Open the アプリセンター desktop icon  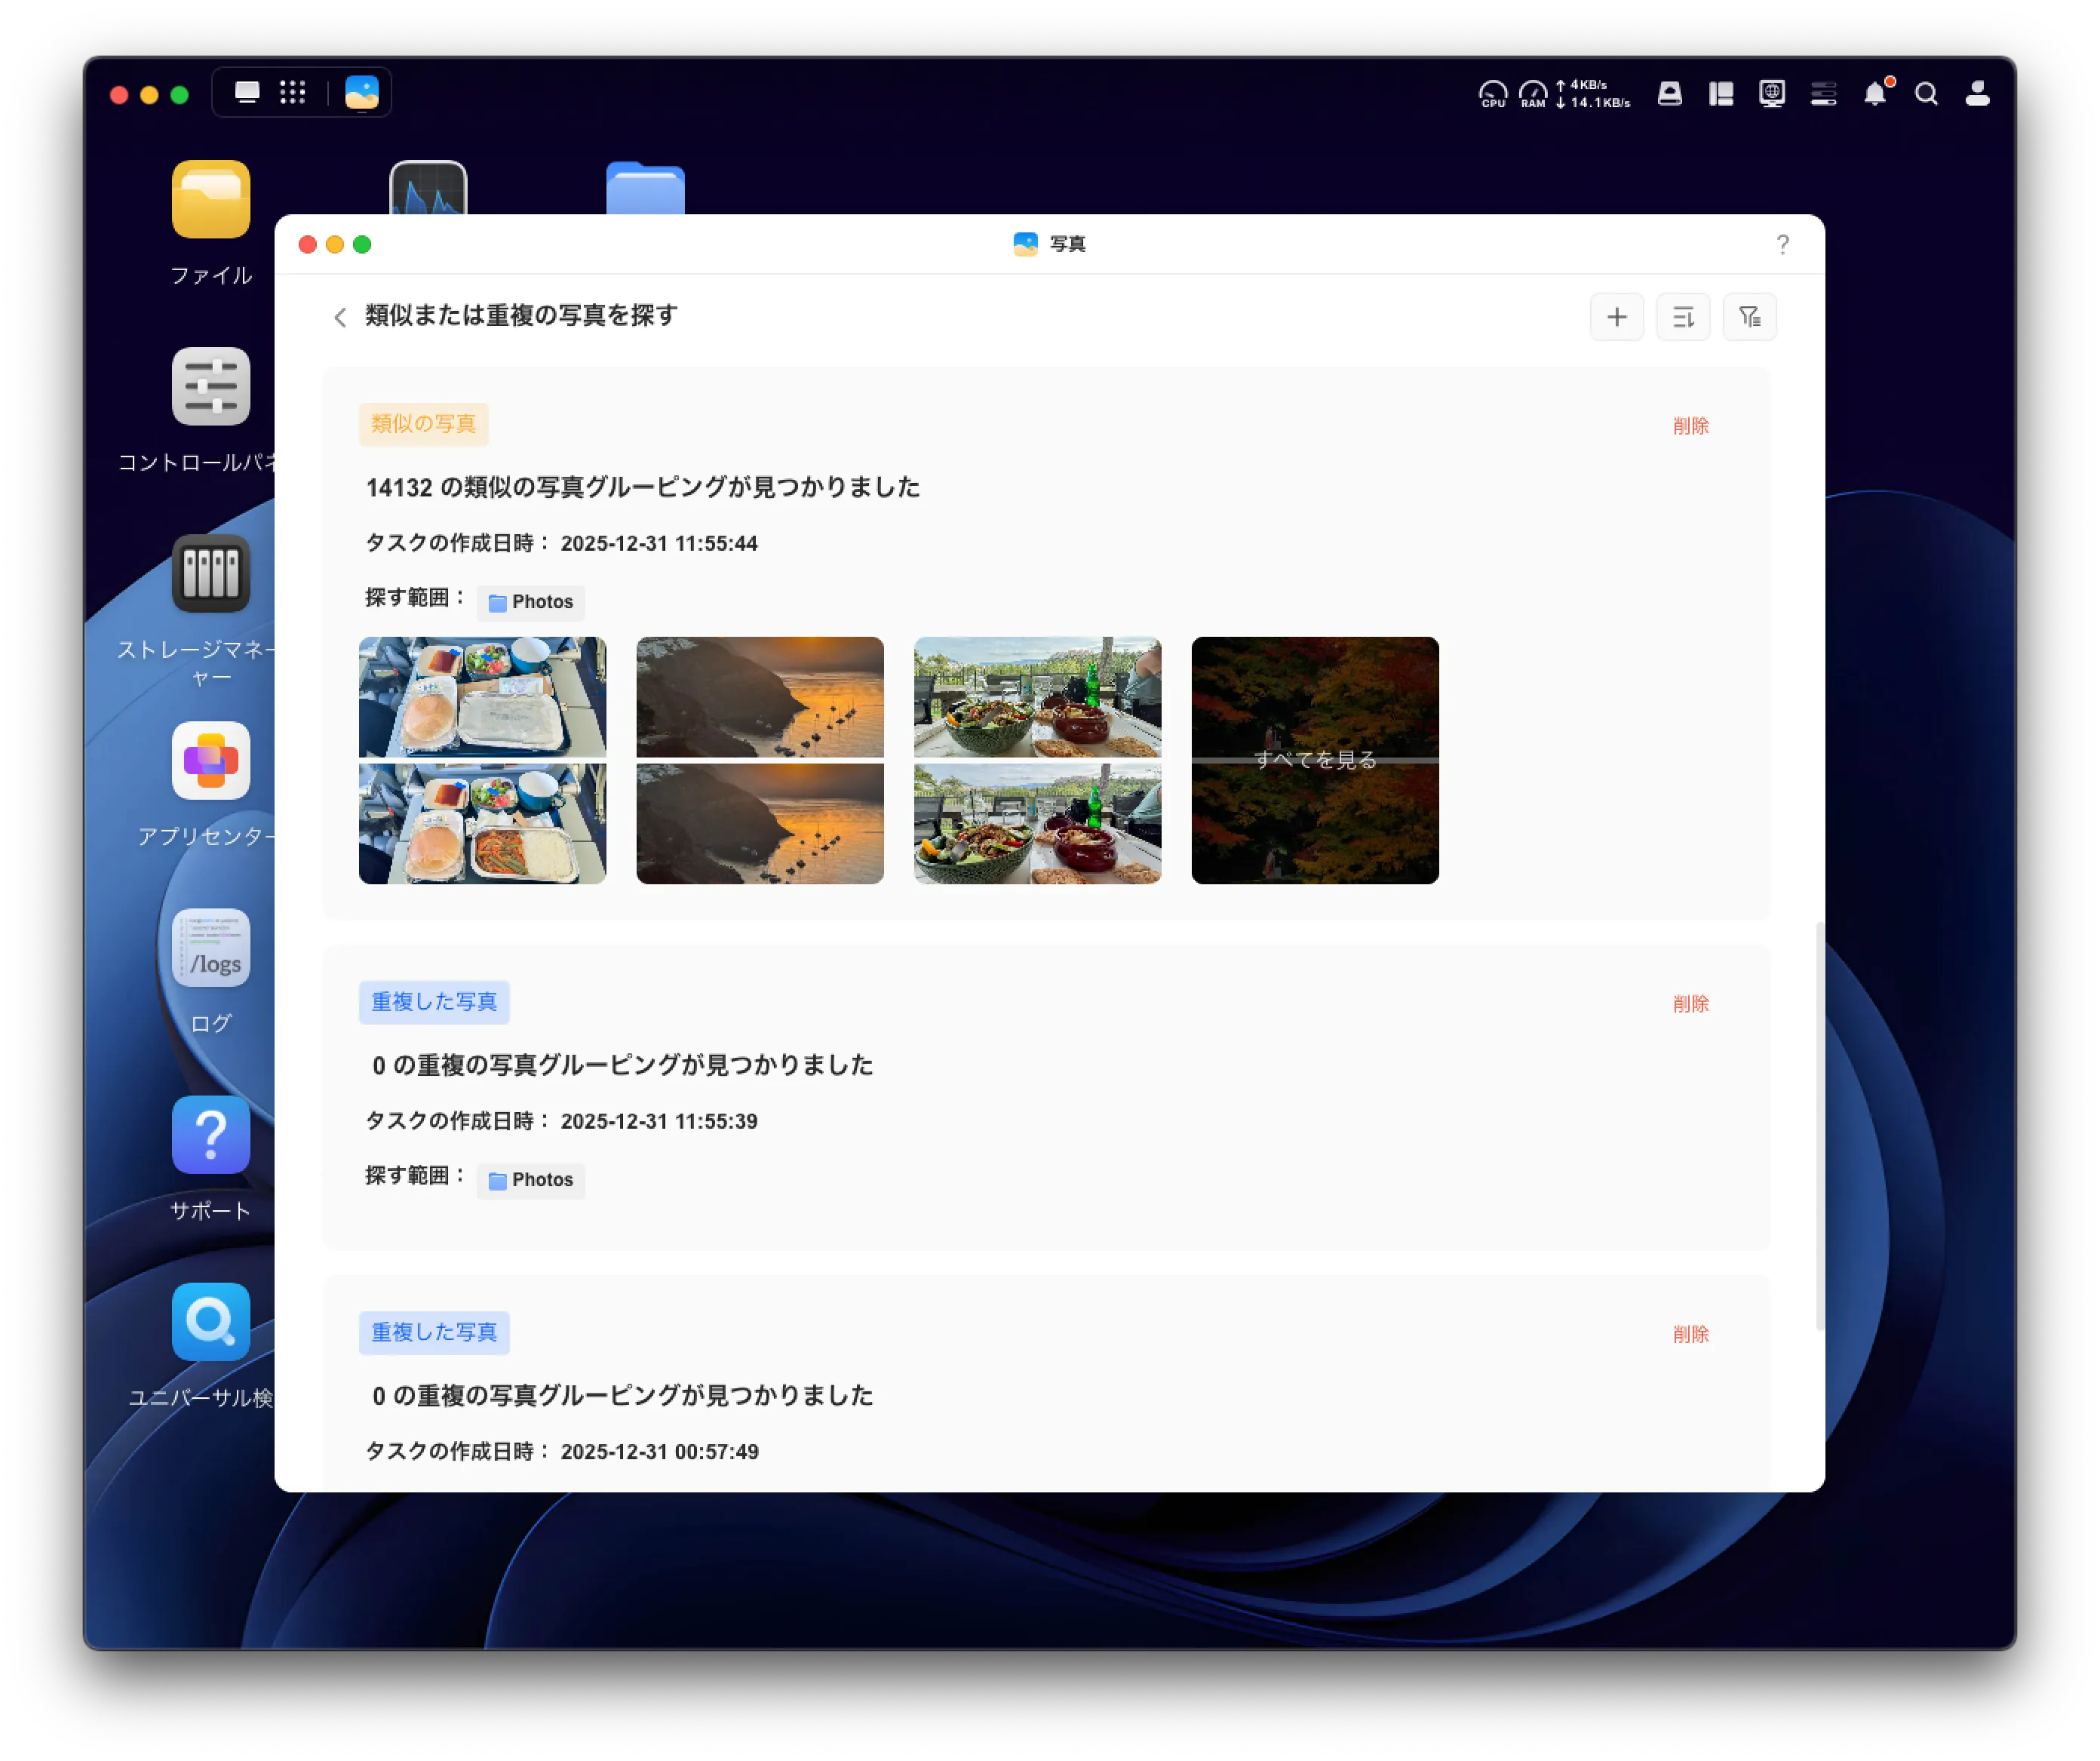(x=211, y=761)
